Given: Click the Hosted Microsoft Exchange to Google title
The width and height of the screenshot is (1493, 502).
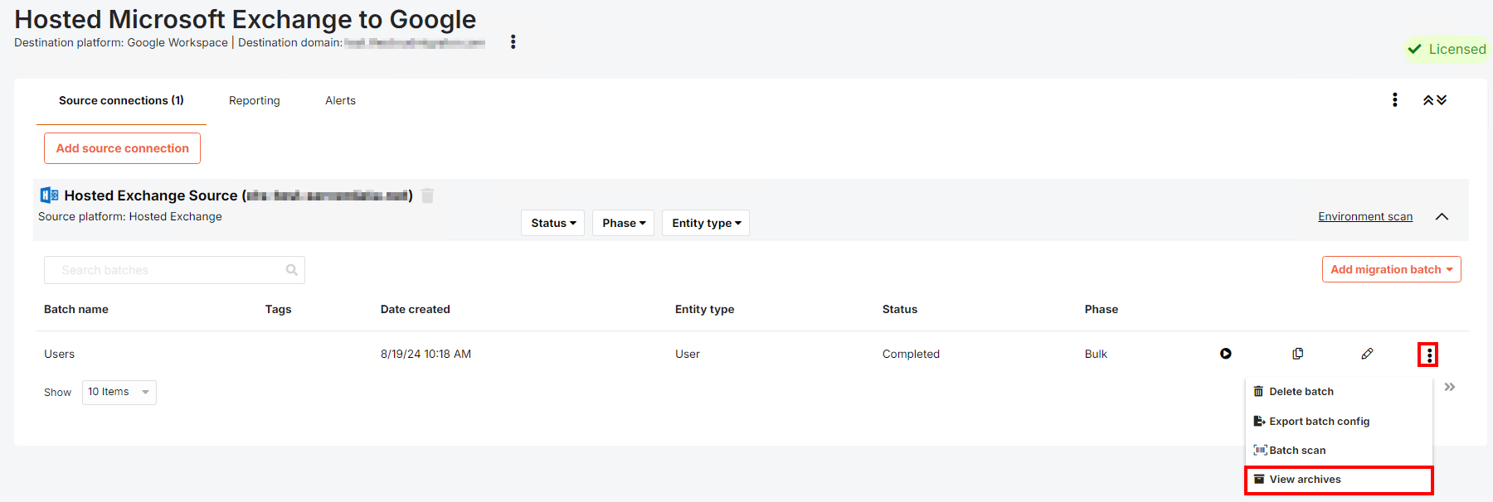Looking at the screenshot, I should (246, 19).
